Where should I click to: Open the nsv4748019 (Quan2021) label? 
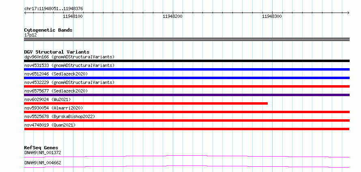pos(50,125)
